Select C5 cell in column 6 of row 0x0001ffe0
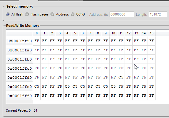 (83, 86)
